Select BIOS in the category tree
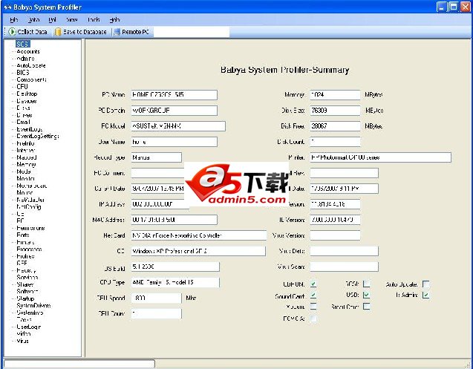This screenshot has height=369, width=473. click(x=23, y=72)
